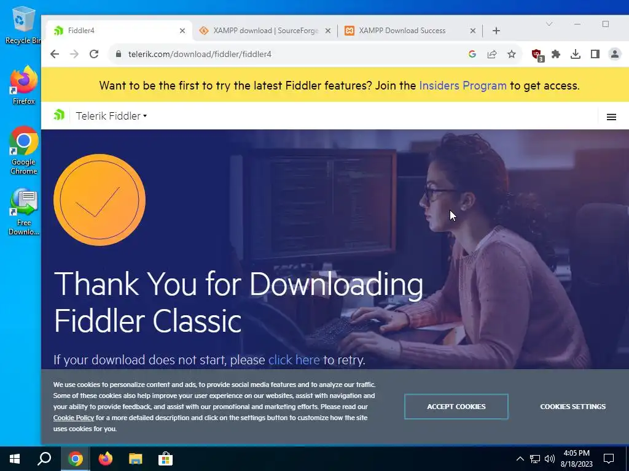
Task: Open the notification center icon
Action: [x=609, y=459]
